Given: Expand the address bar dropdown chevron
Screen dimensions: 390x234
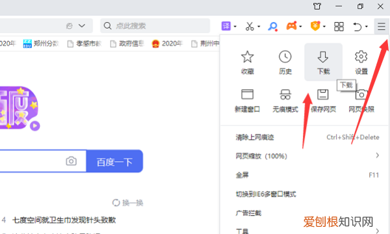Looking at the screenshot, I should tap(82, 25).
